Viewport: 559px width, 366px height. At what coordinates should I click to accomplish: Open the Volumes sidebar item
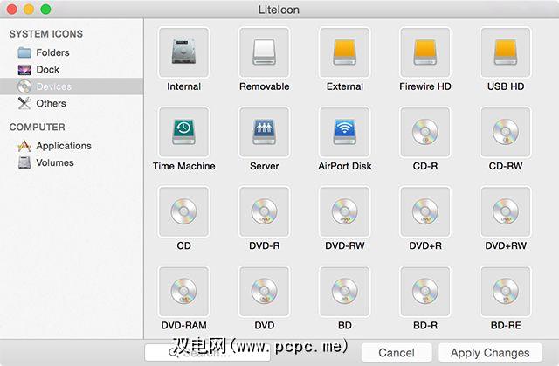click(x=54, y=162)
